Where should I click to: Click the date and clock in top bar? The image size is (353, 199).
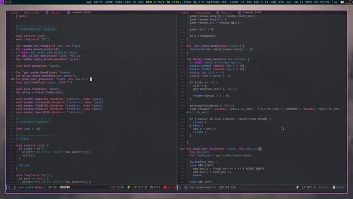point(308,2)
